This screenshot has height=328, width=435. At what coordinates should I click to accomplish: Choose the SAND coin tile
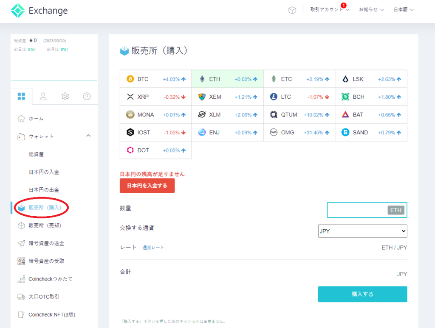coord(371,132)
